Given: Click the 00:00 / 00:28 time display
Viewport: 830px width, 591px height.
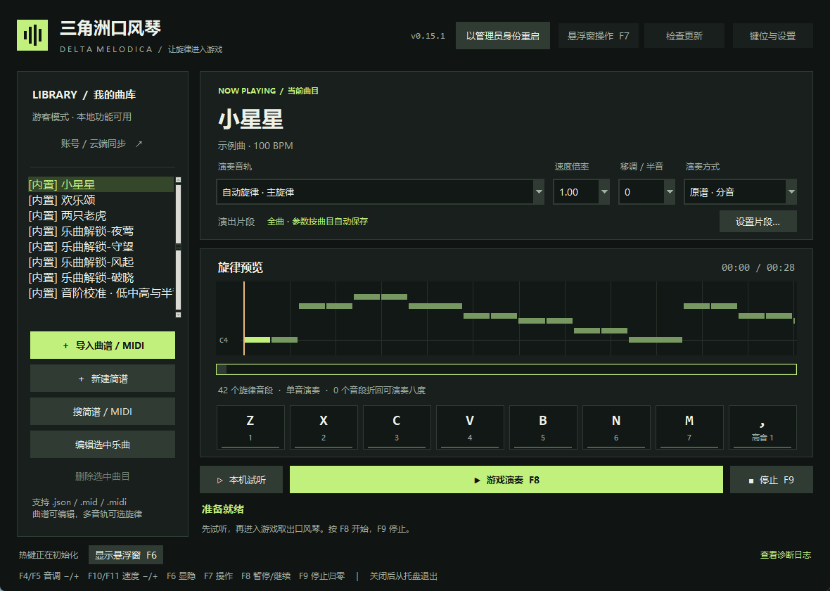Looking at the screenshot, I should tap(758, 267).
